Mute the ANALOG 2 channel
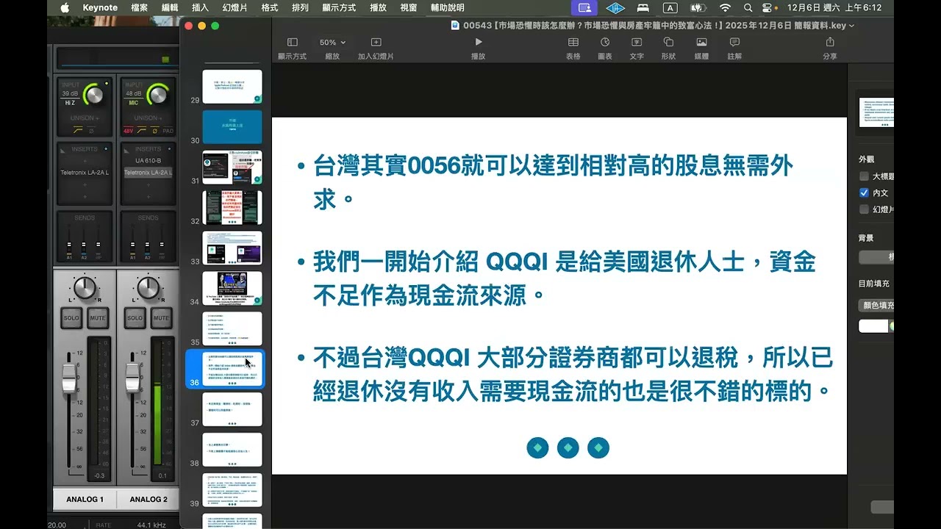 coord(161,318)
